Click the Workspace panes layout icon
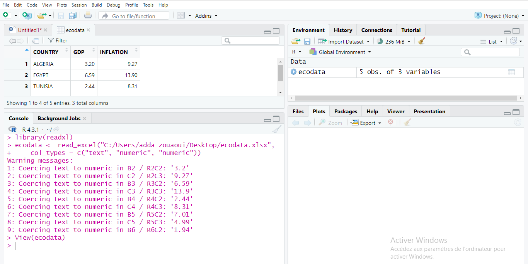 pos(181,15)
